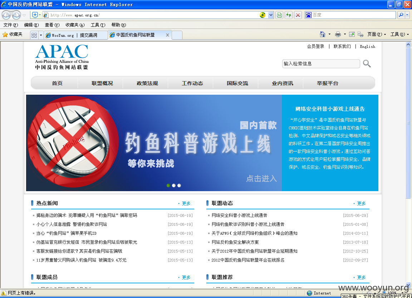
Task: Open 举报平台 navigation item
Action: [327, 83]
